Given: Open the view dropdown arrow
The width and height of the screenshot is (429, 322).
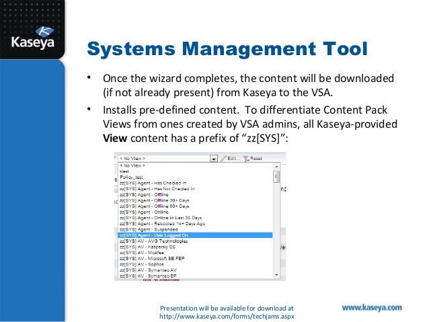Looking at the screenshot, I should [214, 159].
